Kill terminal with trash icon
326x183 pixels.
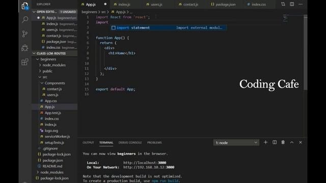(x=283, y=142)
